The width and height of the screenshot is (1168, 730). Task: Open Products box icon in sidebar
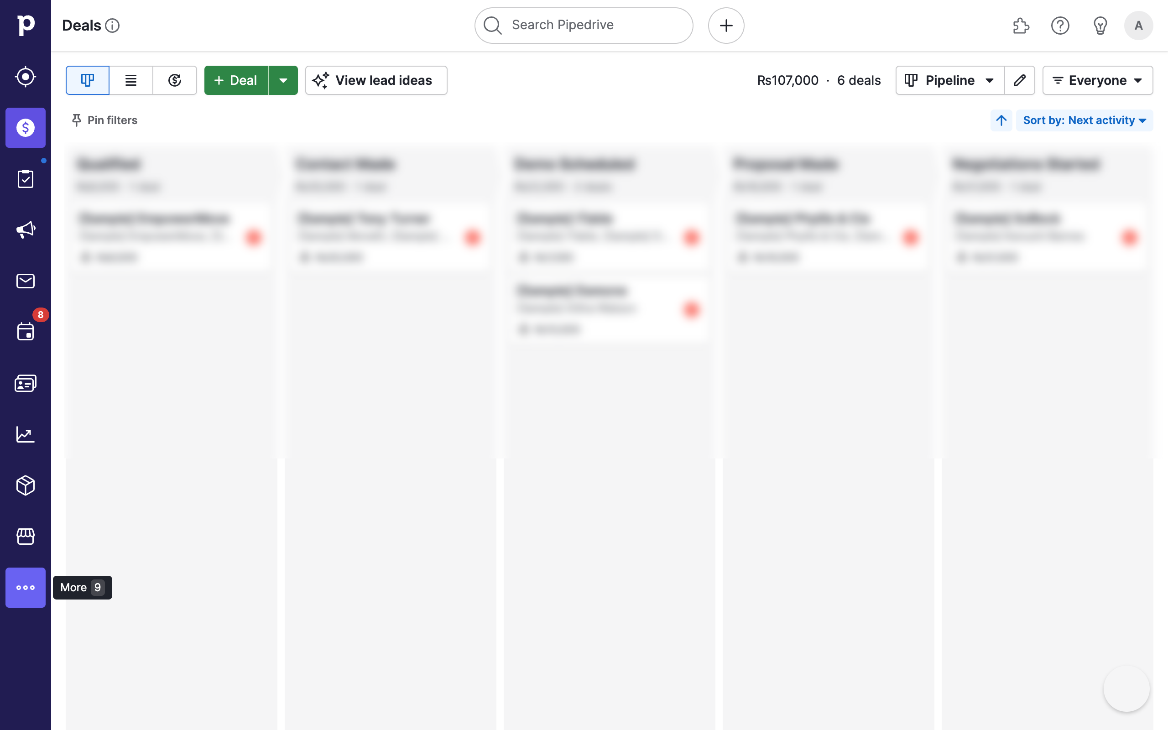(x=25, y=485)
